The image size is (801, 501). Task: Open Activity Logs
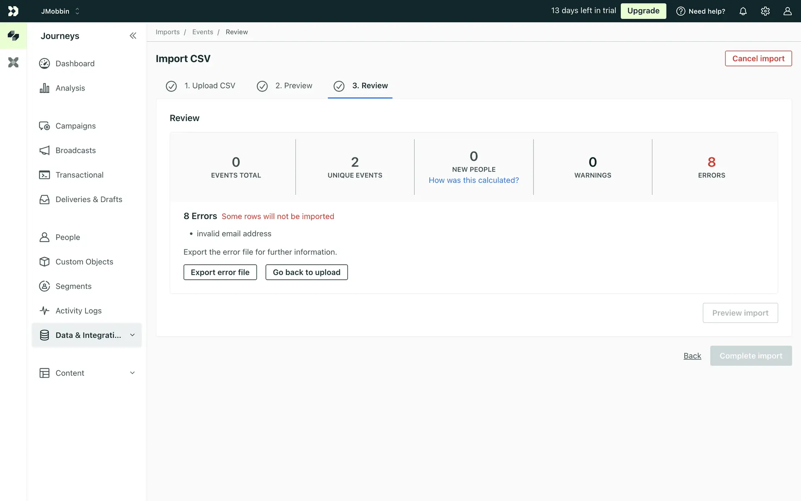pos(78,311)
